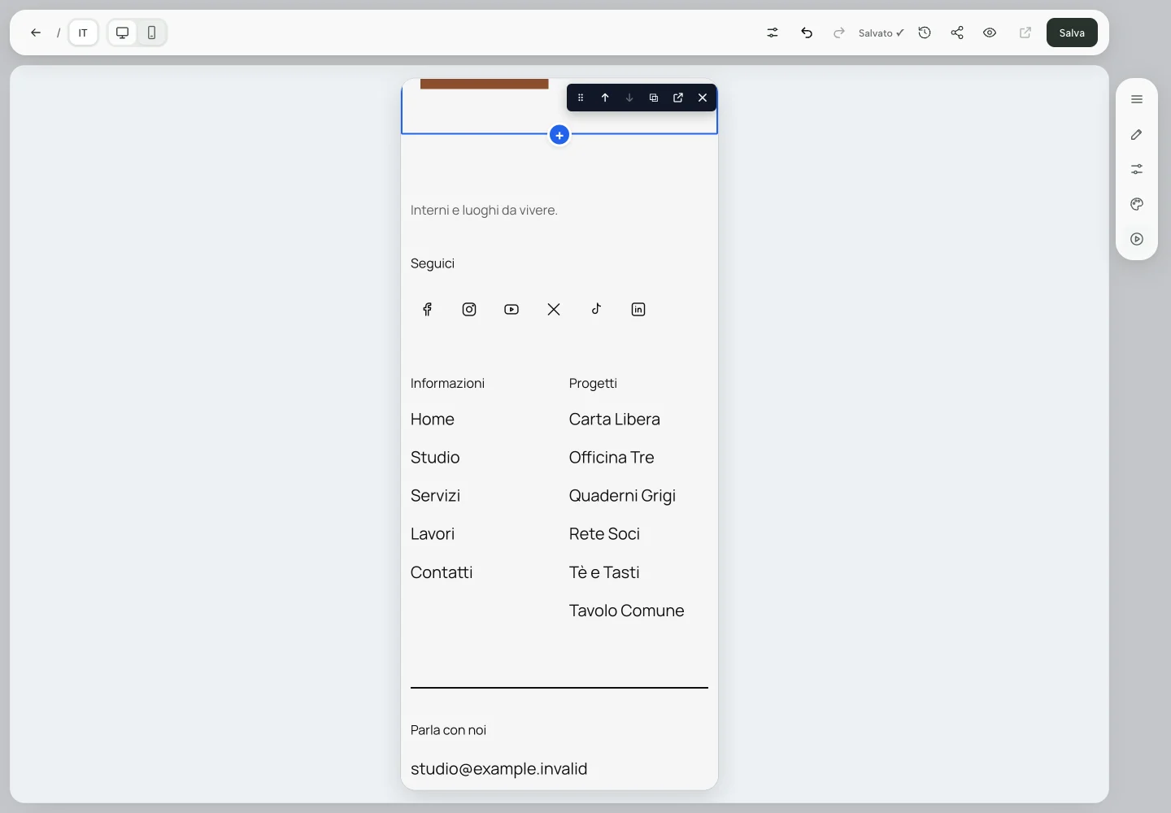Switch to desktop preview mode

coord(123,33)
